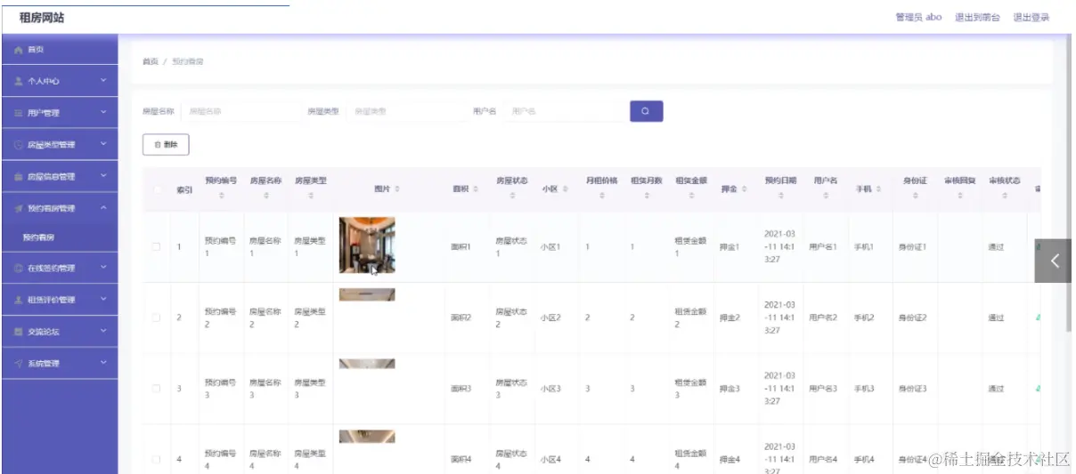Viewport: 1076px width, 474px height.
Task: Click 退出到前台 in the top bar
Action: tap(977, 18)
